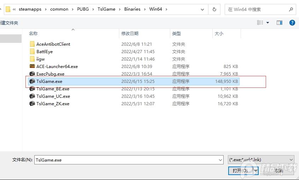This screenshot has height=180, width=299.
Task: Click the TslGame_BE.exe helmet icon
Action: pyautogui.click(x=32, y=89)
